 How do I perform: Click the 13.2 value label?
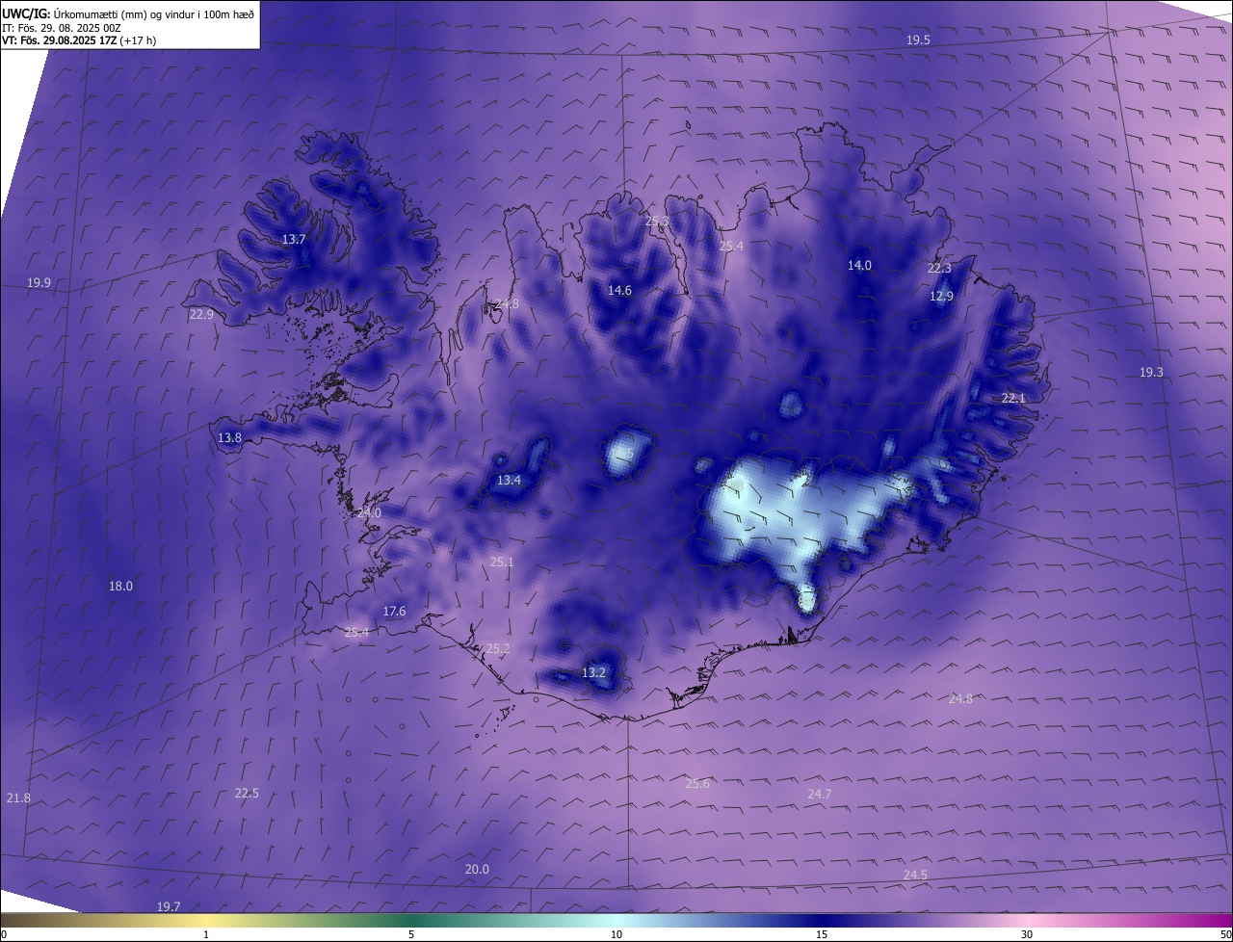pos(593,672)
